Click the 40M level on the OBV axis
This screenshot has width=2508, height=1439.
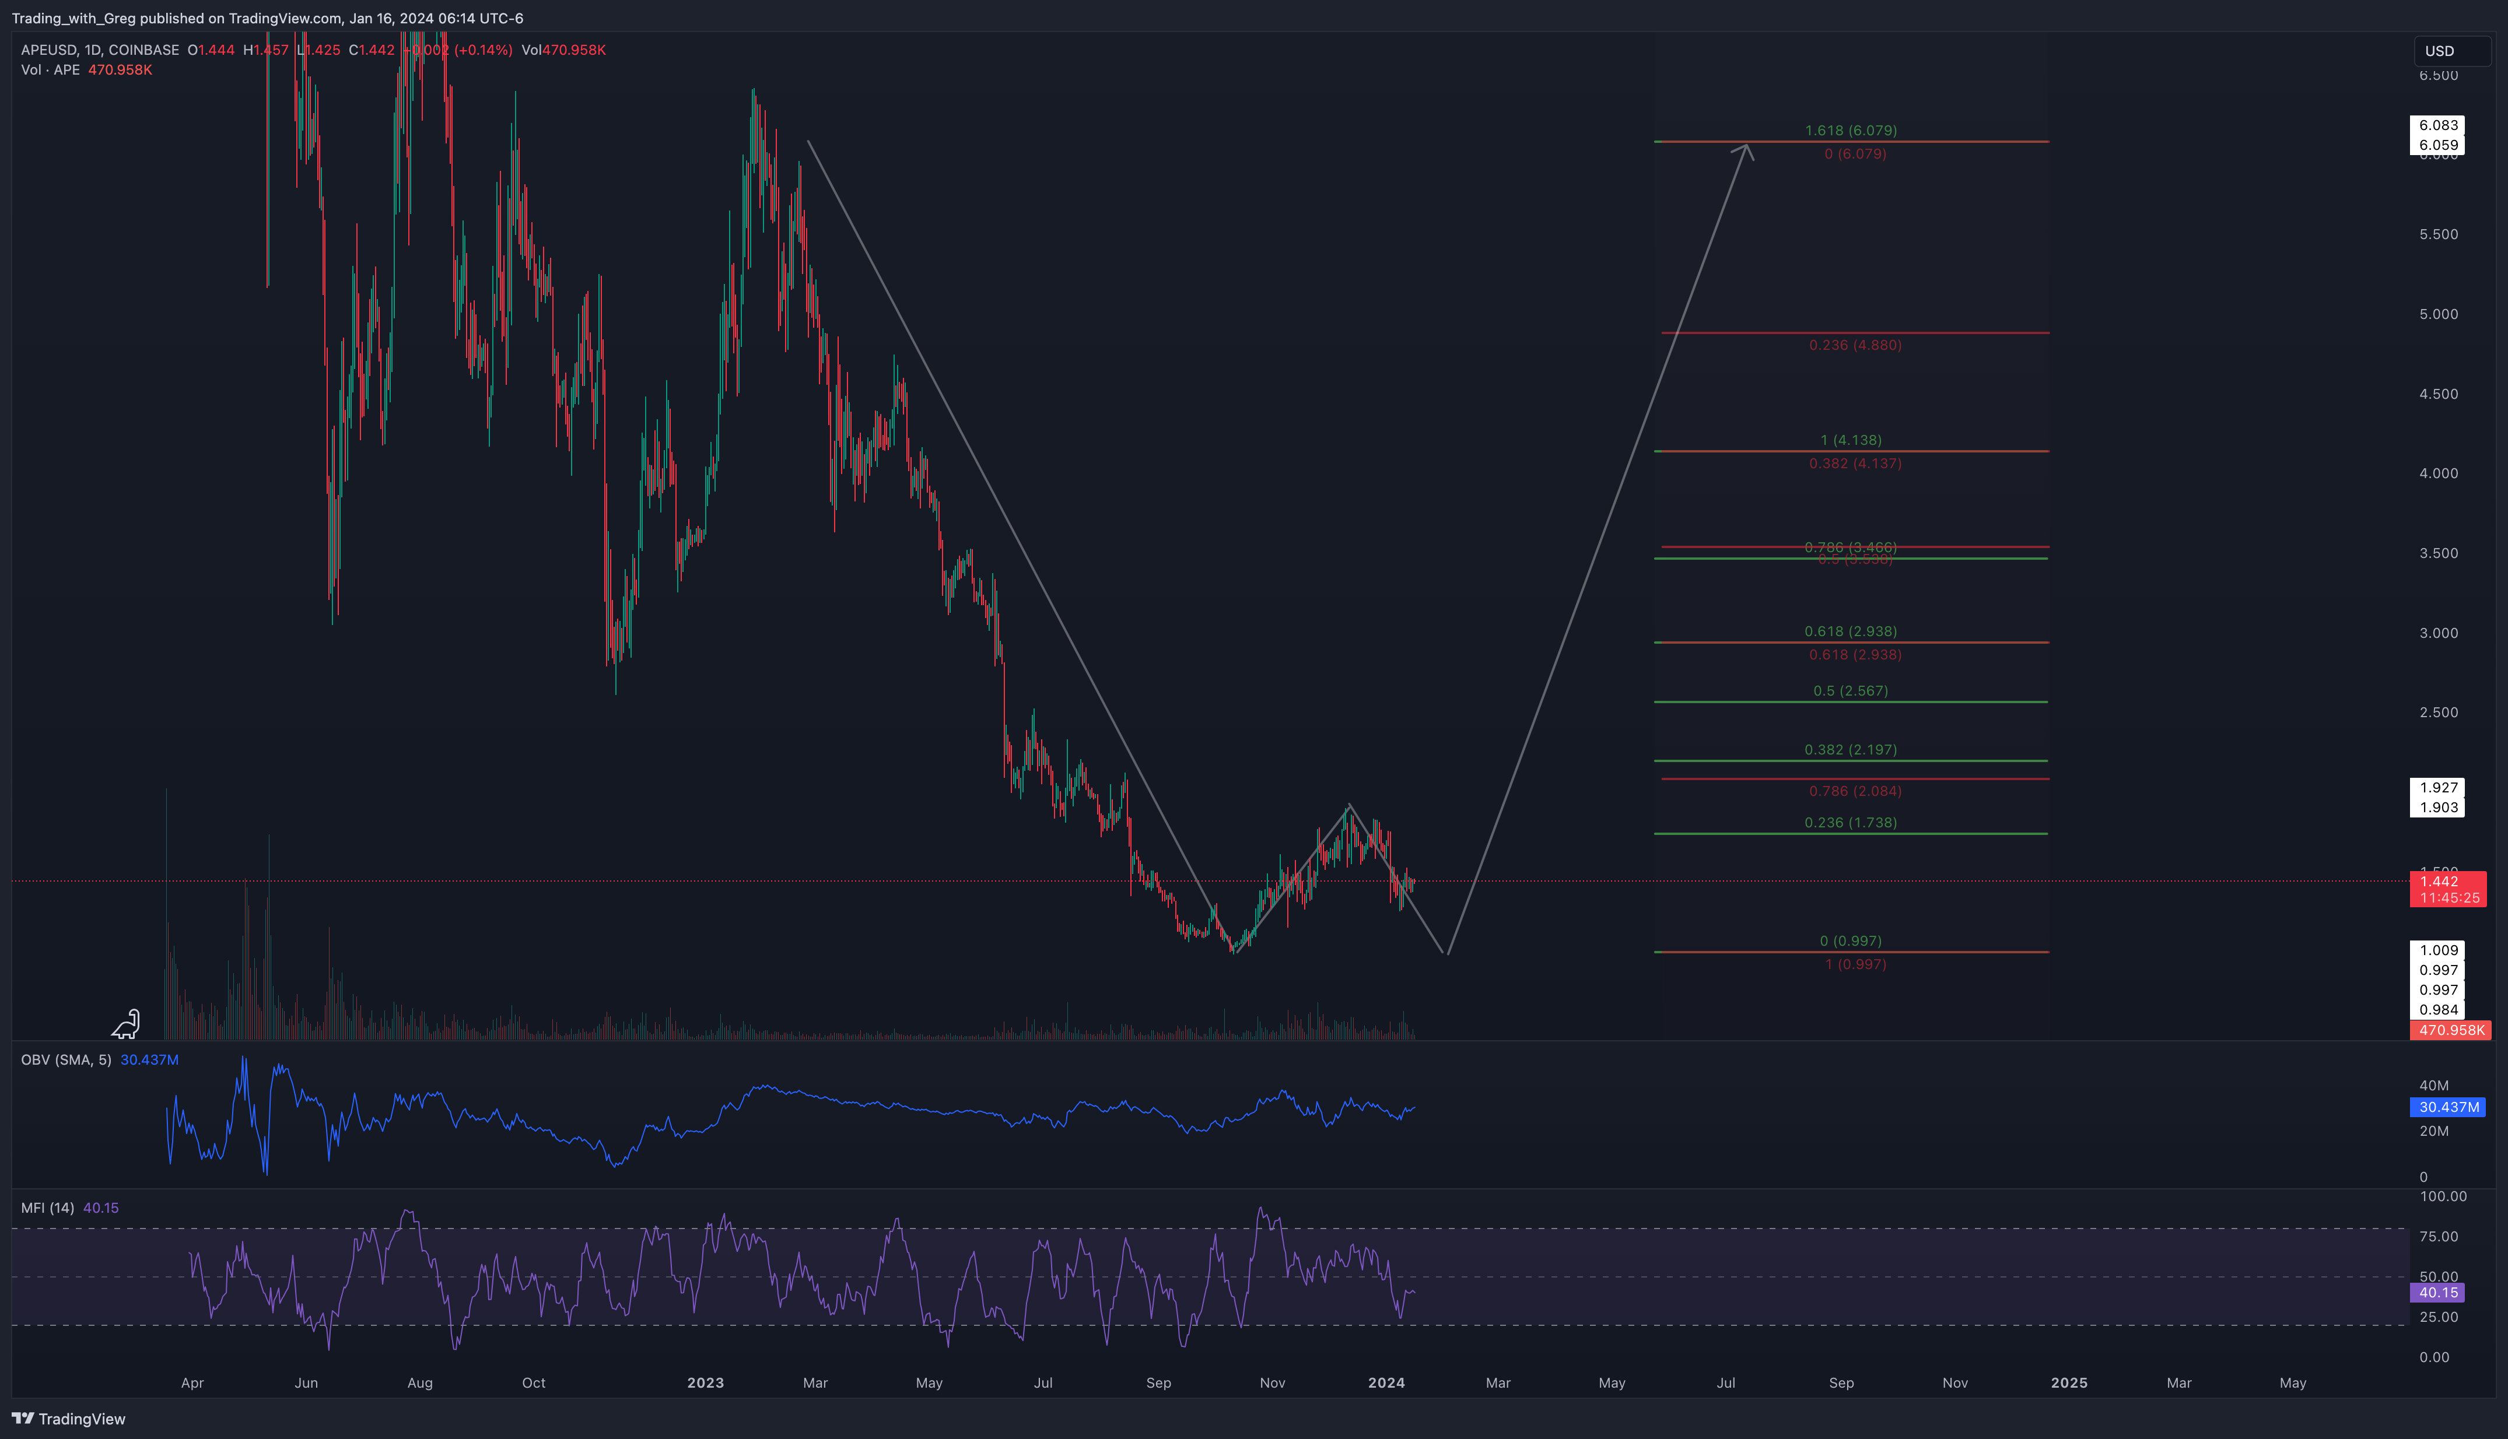point(2434,1085)
